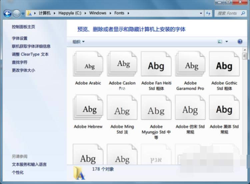250x184 pixels.
Task: Click the 控制面板主页 link
Action: click(x=23, y=27)
